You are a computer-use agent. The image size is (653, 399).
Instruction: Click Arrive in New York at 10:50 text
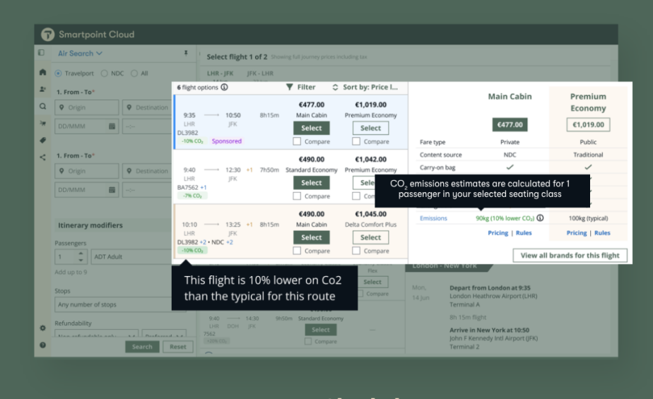coord(489,330)
